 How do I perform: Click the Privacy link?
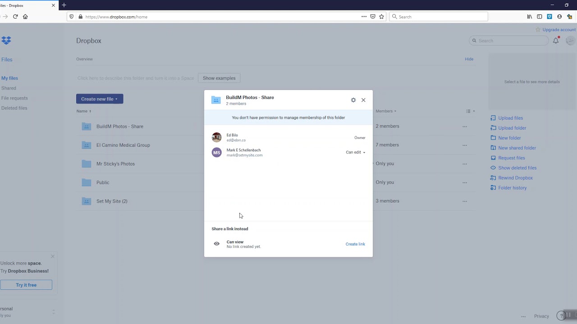pos(541,316)
